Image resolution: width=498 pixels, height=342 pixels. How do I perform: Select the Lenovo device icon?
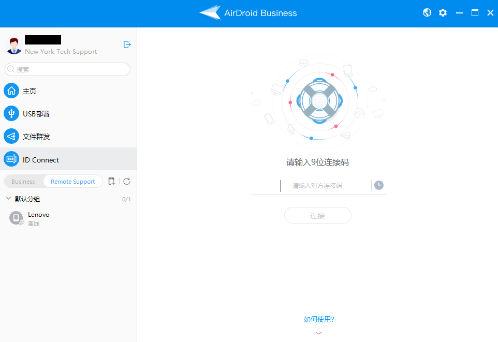coord(16,218)
